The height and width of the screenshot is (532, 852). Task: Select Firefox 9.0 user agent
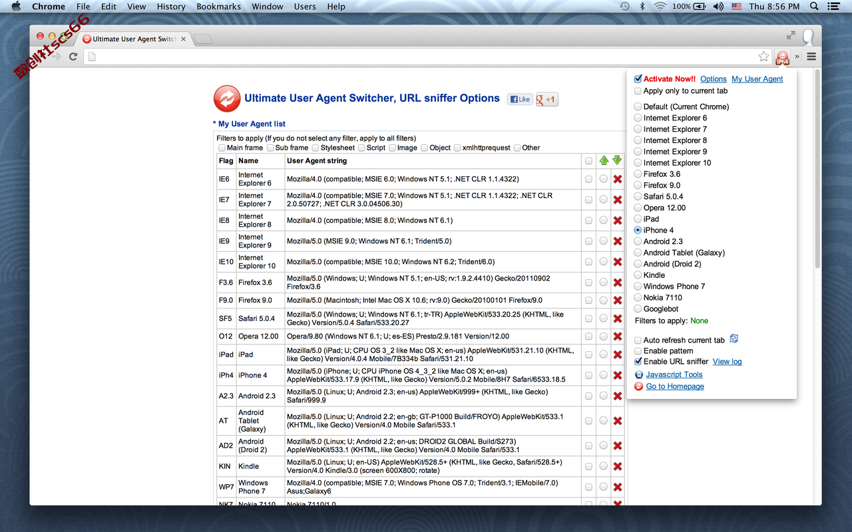(x=638, y=186)
